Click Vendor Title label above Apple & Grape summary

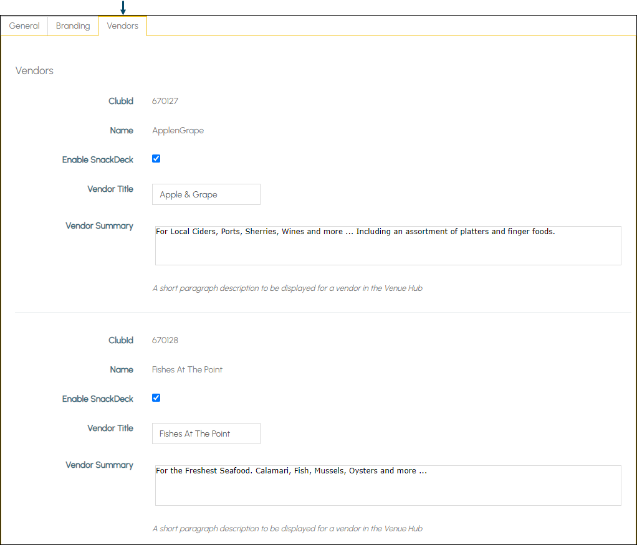click(x=110, y=189)
